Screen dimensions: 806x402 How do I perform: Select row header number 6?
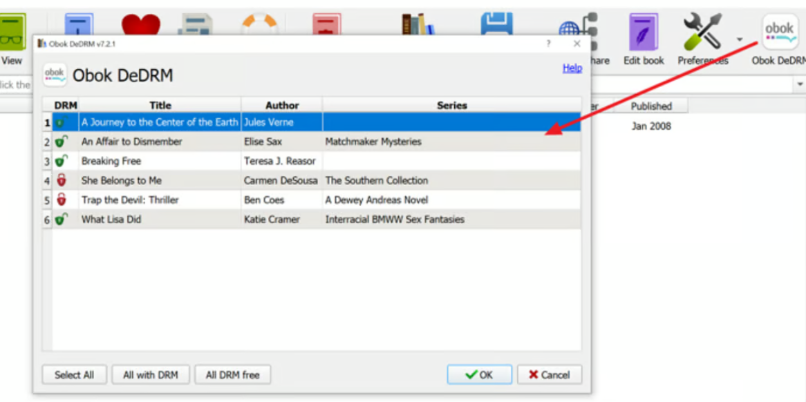coord(47,220)
